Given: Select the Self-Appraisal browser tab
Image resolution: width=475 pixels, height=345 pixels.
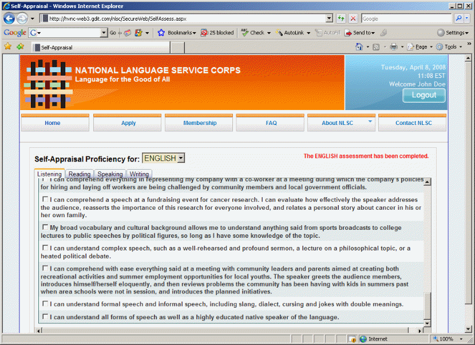Looking at the screenshot, I should 101,48.
